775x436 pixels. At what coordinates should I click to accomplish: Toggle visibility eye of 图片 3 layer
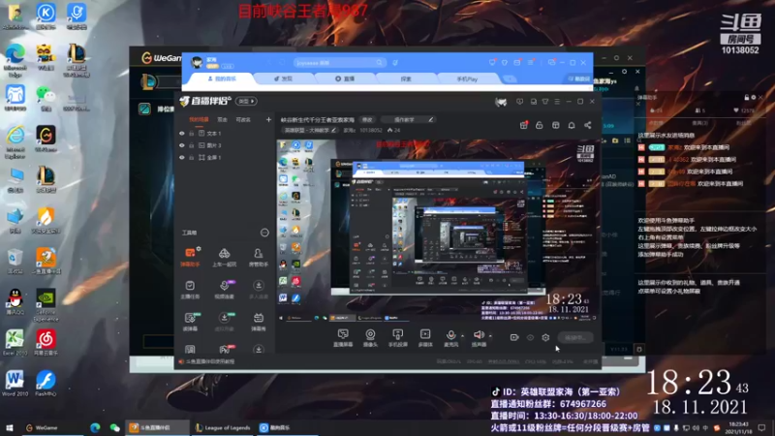pyautogui.click(x=182, y=145)
